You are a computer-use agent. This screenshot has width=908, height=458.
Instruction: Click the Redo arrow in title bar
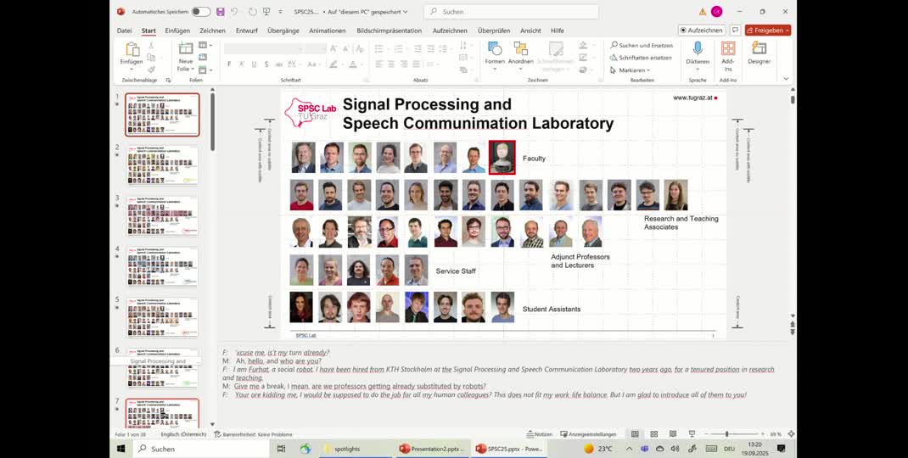pyautogui.click(x=253, y=12)
